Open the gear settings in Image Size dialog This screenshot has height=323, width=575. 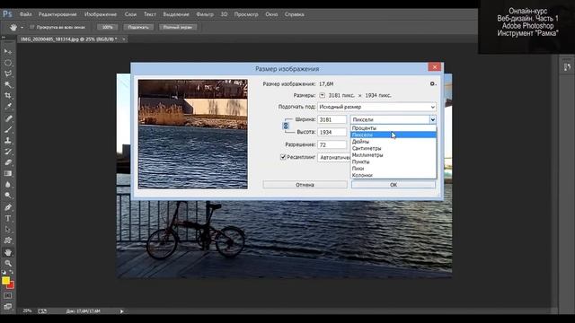433,83
